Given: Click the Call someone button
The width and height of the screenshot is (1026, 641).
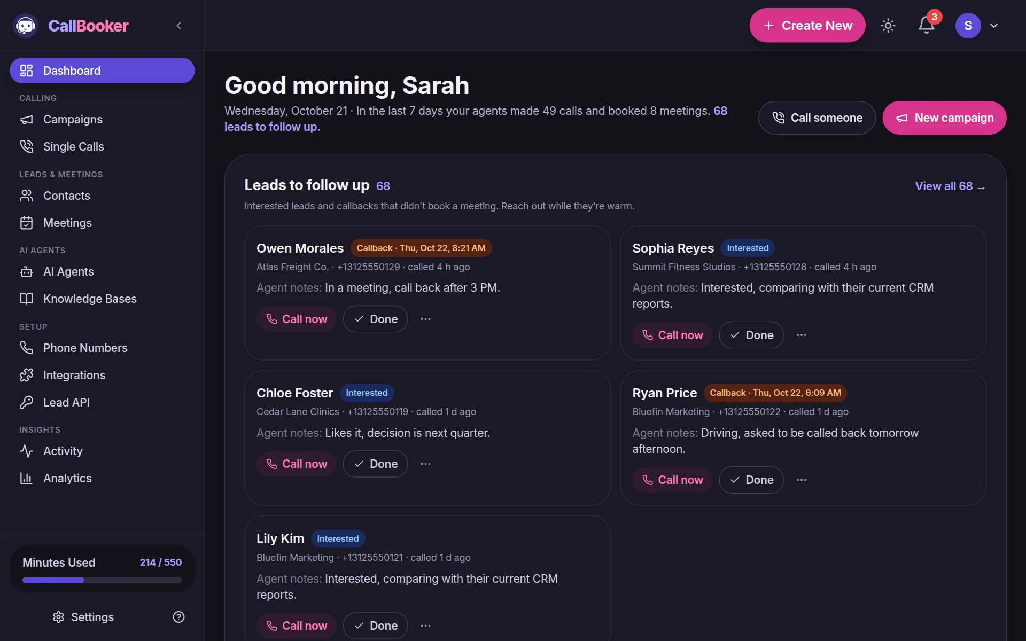Looking at the screenshot, I should [x=817, y=118].
